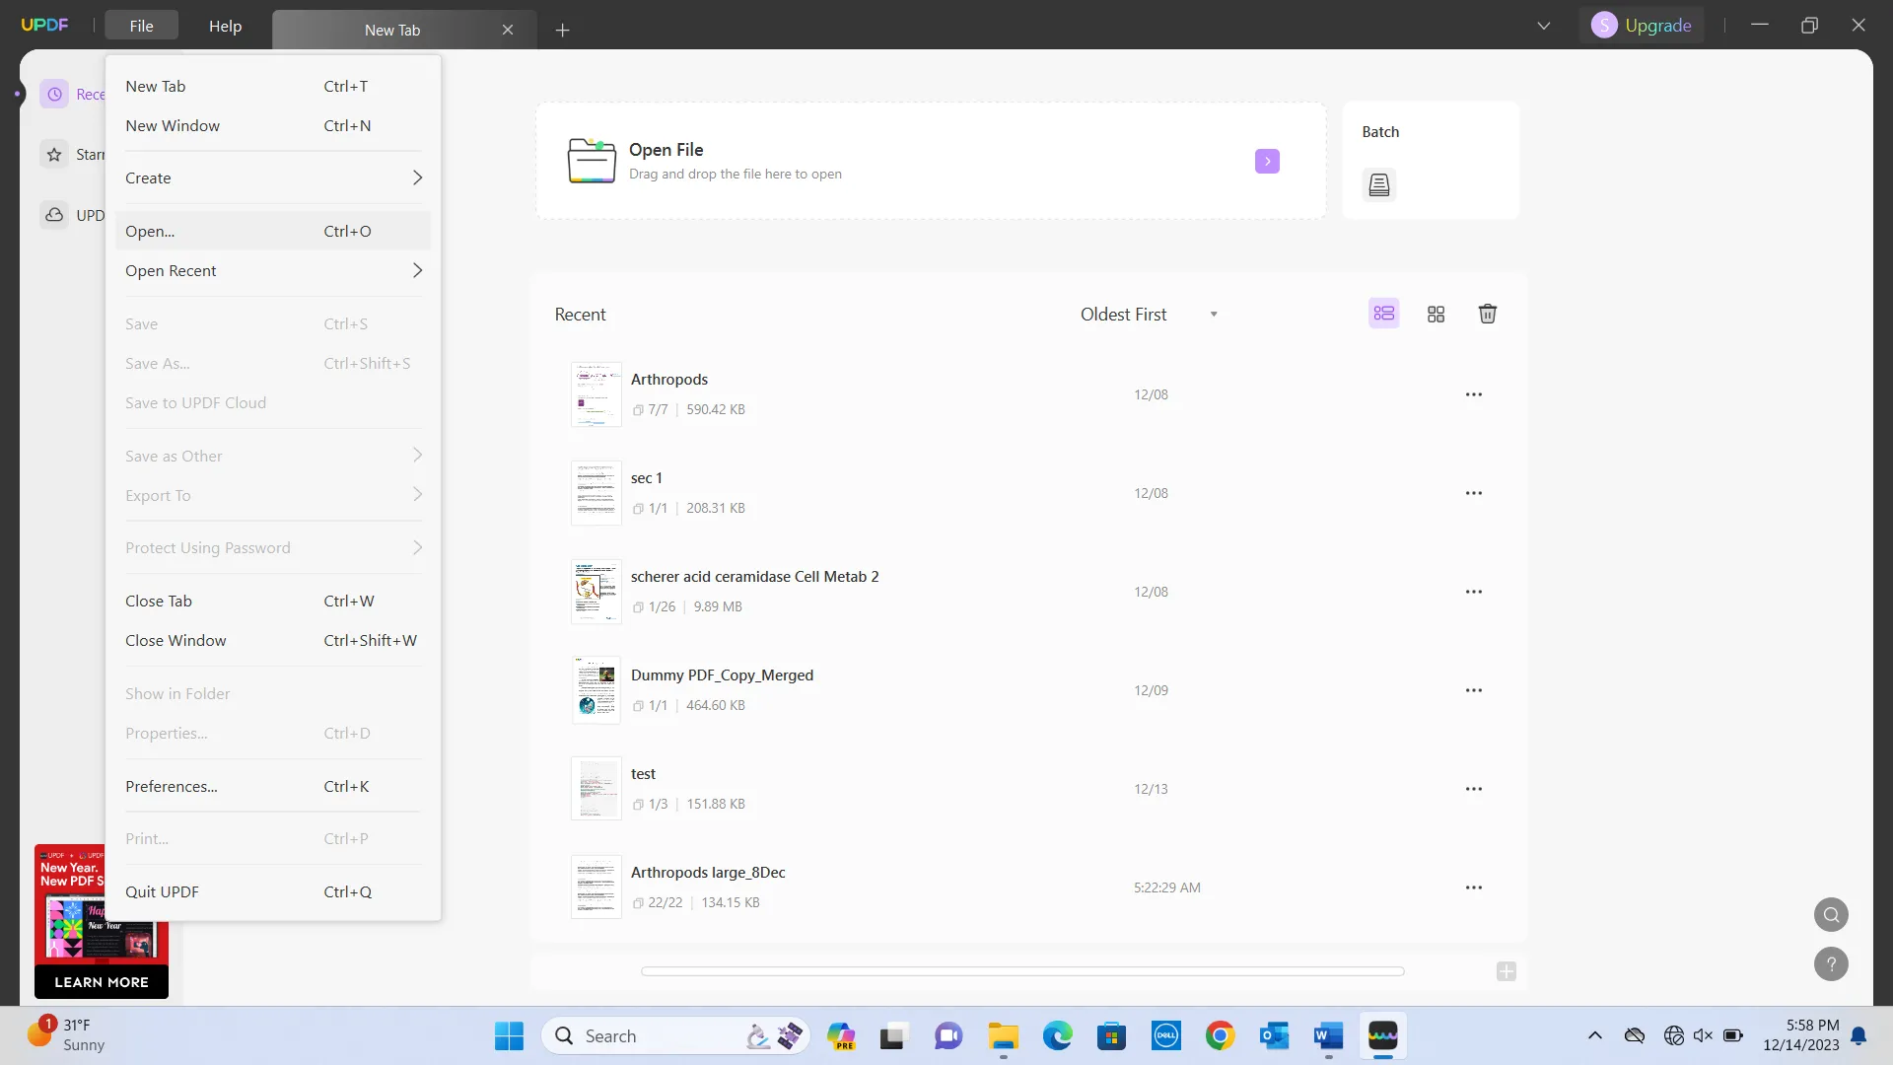The image size is (1893, 1065).
Task: Open the help question mark button
Action: click(1831, 963)
